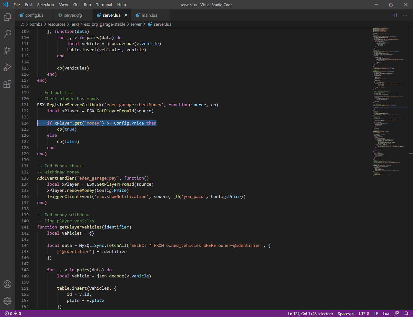Click the [esx] breadcrumb folder
This screenshot has width=413, height=317.
75,24
